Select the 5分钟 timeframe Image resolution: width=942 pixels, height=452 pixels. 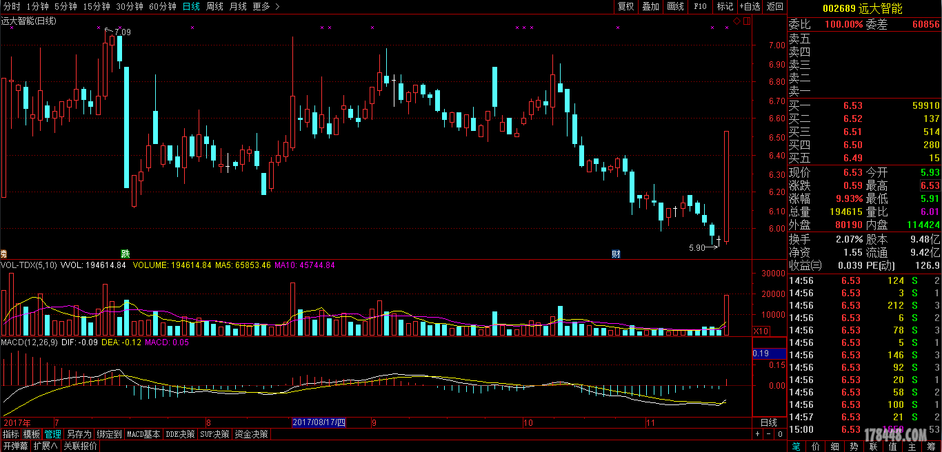coord(66,6)
